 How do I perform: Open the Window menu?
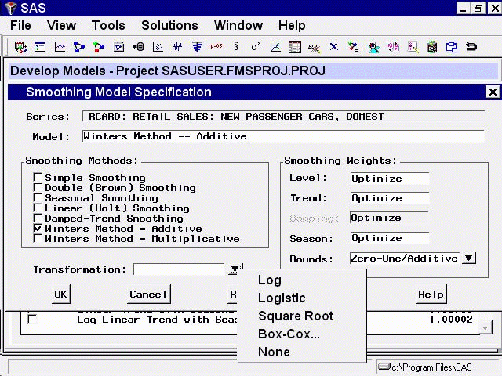(238, 26)
